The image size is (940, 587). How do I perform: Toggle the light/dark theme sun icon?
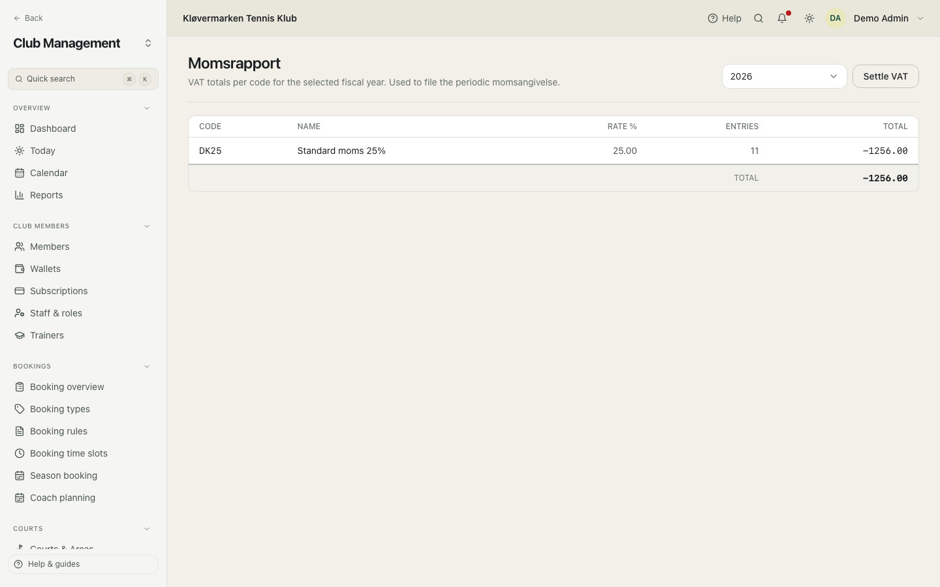point(809,18)
